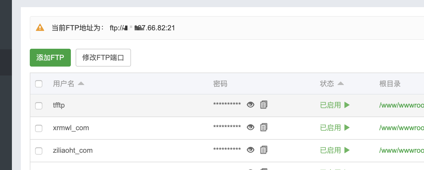The image size is (424, 170).
Task: Select the xrmwl_com row checkbox
Action: click(39, 128)
